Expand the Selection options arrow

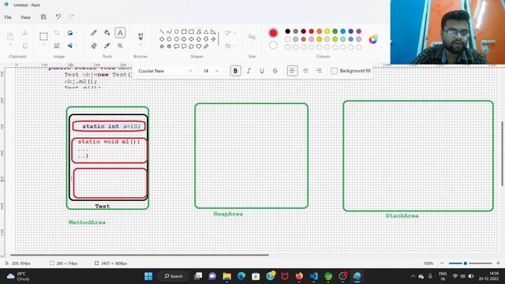tap(43, 45)
